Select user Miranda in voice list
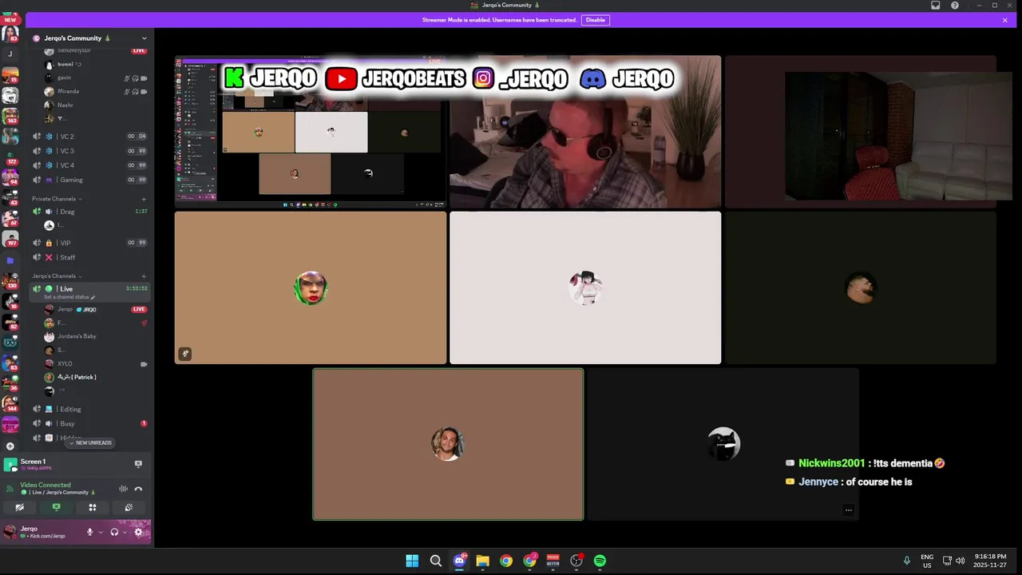Screen dimensions: 1022x575 [96, 91]
